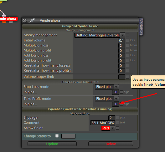Open the Stop-Loss mode dropdown
165x152 pixels.
107,87
